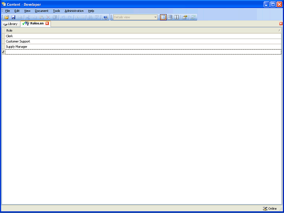Select the Clerk role row
This screenshot has height=213, width=284.
coord(143,36)
